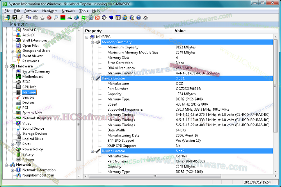The image size is (281, 187).
Task: Click the Print toolbar icon
Action: click(x=42, y=18)
